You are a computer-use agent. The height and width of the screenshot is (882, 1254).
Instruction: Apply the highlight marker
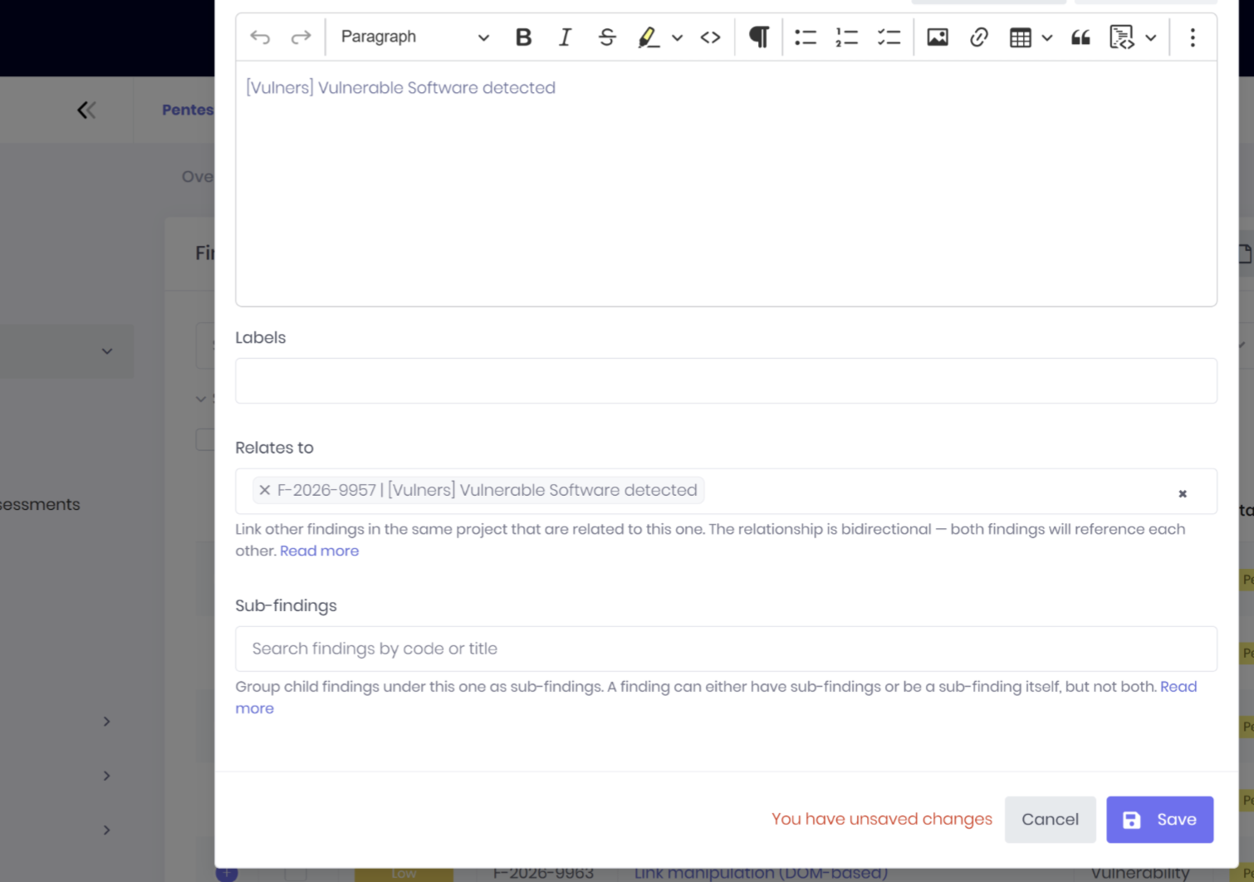[x=648, y=37]
